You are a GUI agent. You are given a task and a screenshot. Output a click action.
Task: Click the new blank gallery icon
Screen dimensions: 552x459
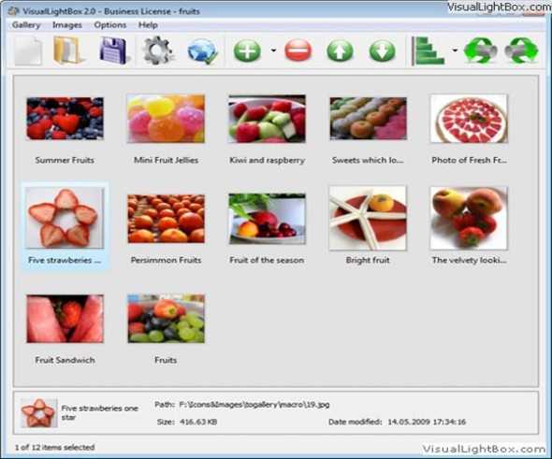click(28, 51)
